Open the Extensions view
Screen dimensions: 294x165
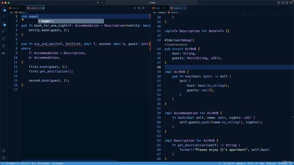click(x=4, y=38)
